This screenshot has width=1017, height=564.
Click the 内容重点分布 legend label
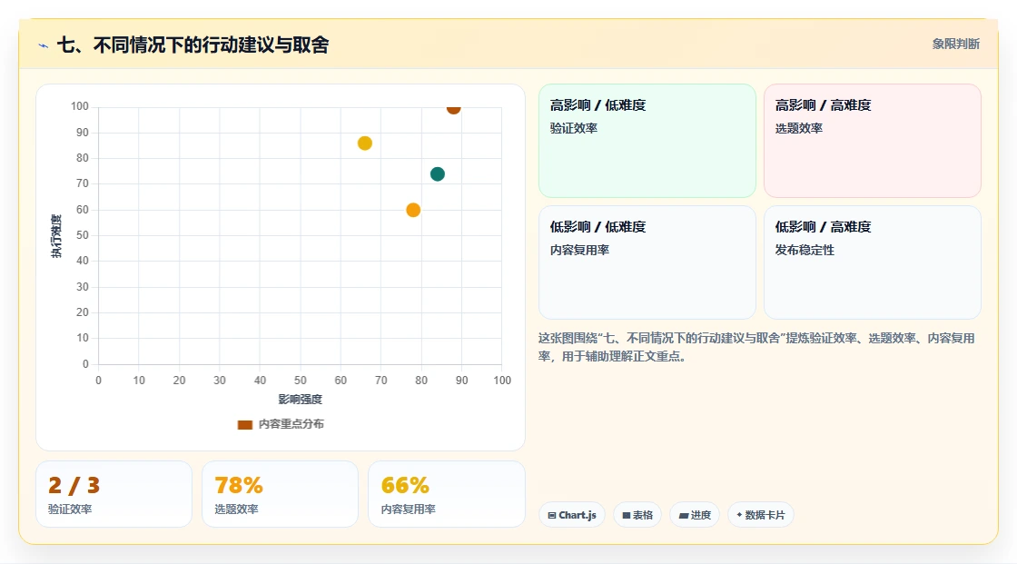coord(291,424)
